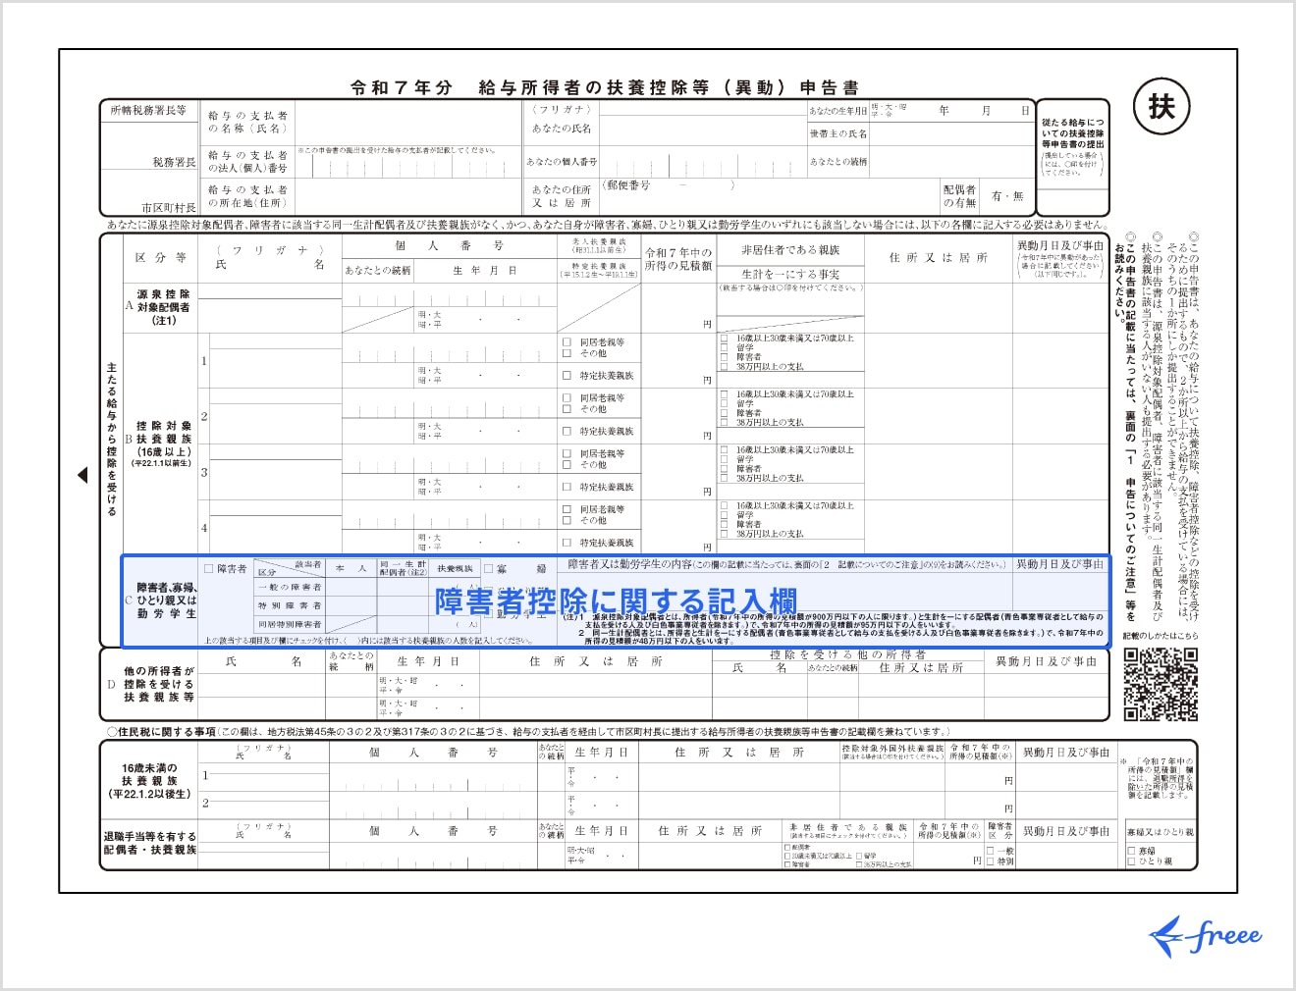Click the QR code for filing instructions
This screenshot has height=991, width=1296.
[x=1161, y=685]
